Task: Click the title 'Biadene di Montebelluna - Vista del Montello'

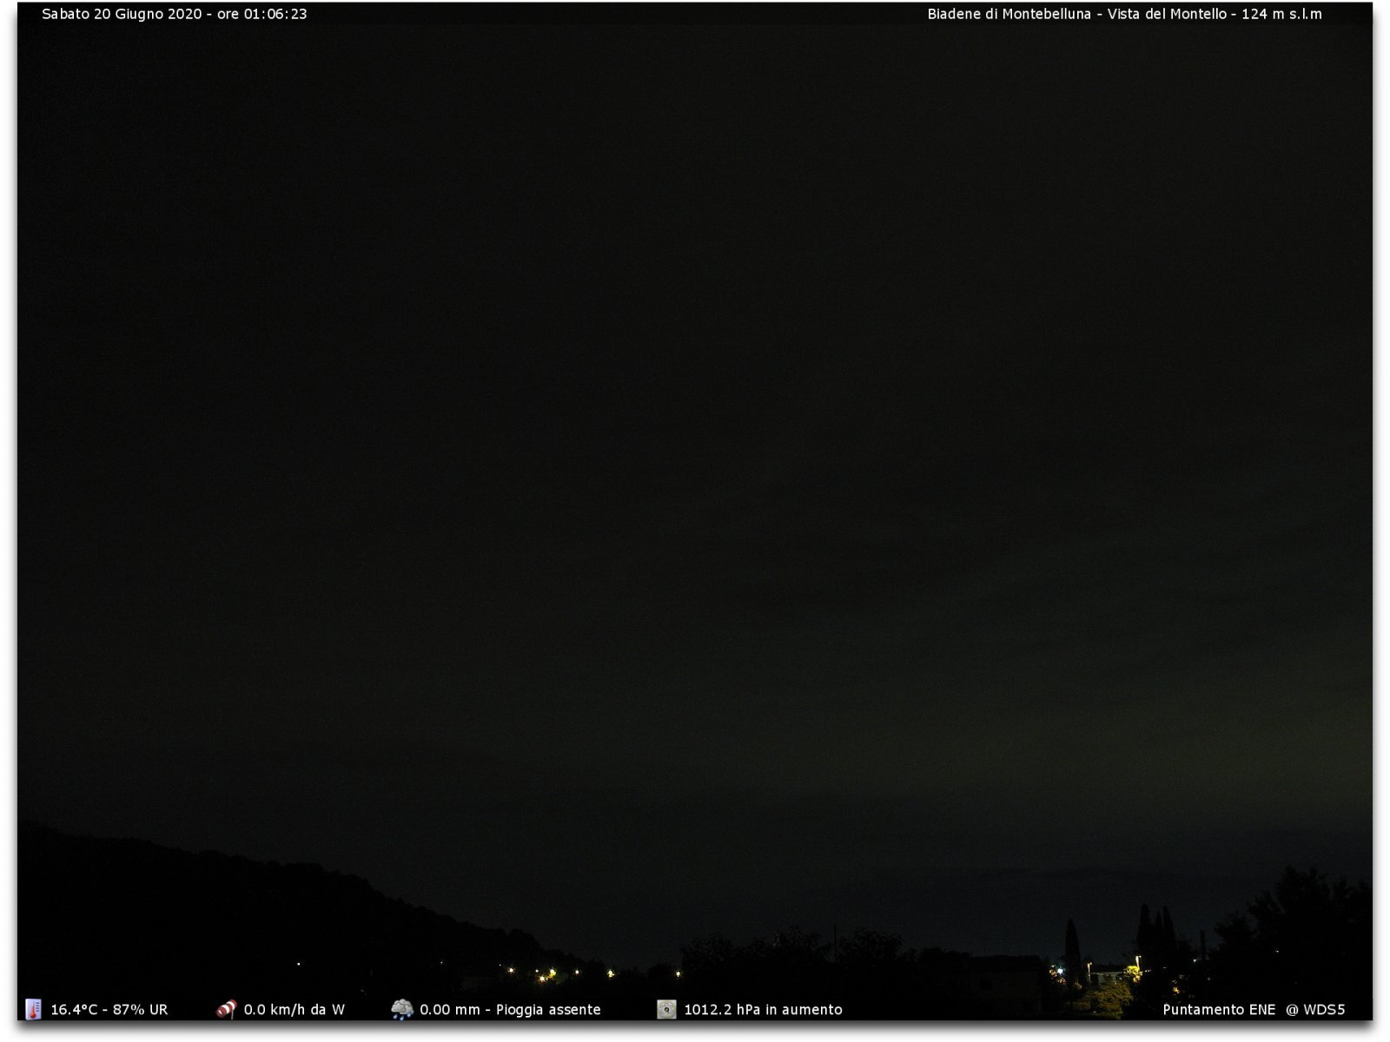Action: 1077,14
